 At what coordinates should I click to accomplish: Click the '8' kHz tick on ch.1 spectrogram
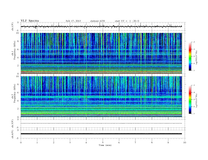click(18, 41)
